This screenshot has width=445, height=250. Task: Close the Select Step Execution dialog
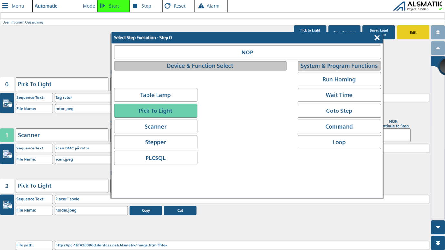(x=377, y=38)
